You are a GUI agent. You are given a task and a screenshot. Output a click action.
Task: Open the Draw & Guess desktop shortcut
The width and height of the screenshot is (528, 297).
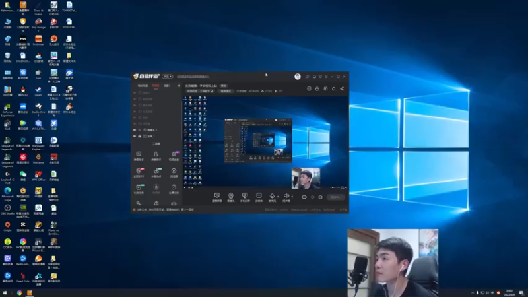(x=38, y=8)
